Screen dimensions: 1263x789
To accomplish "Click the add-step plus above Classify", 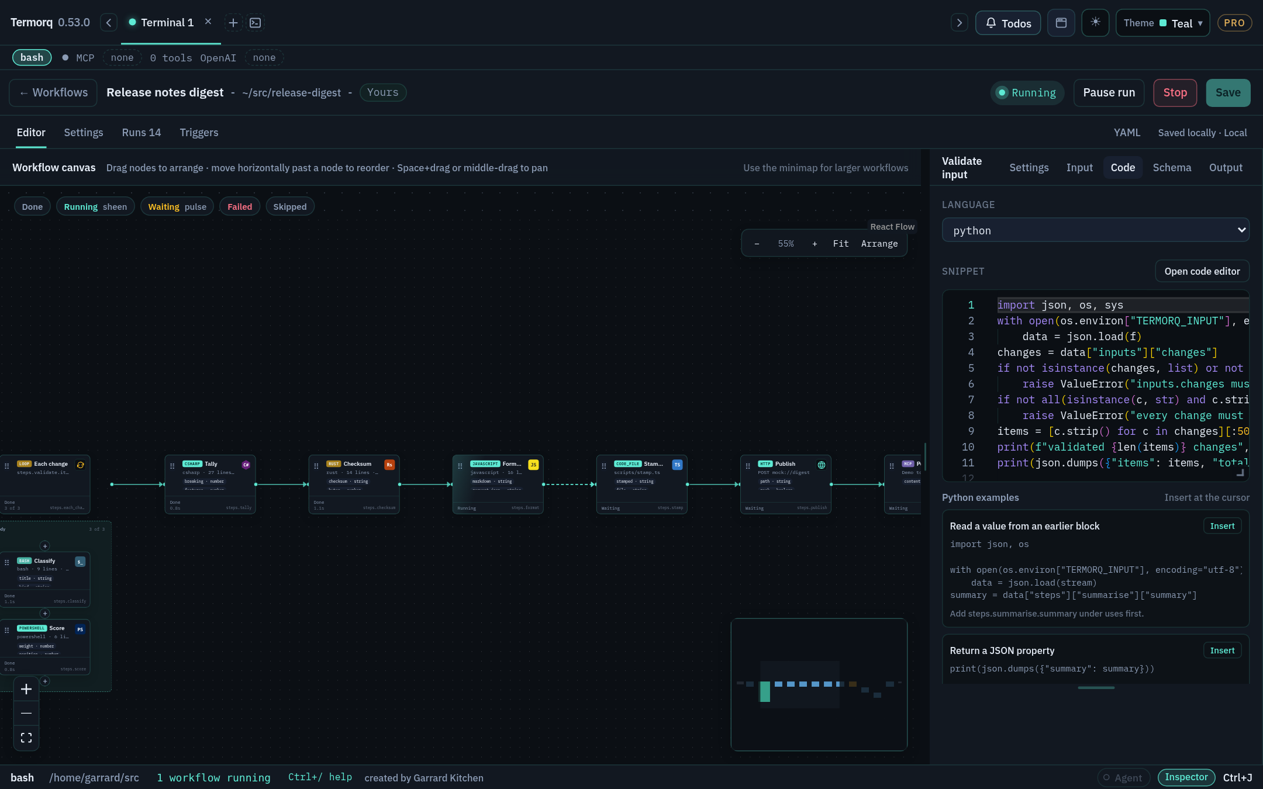I will click(x=45, y=546).
